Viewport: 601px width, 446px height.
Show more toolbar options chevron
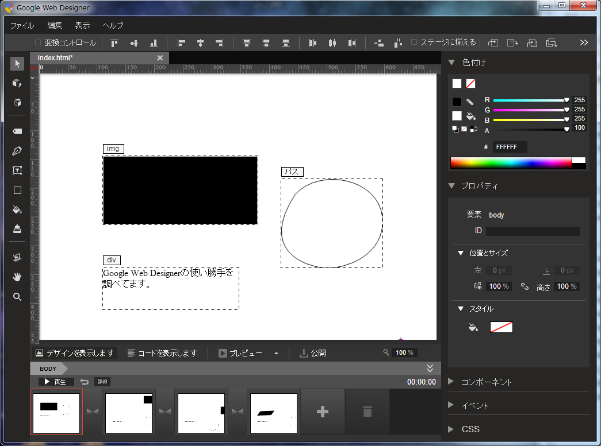584,42
